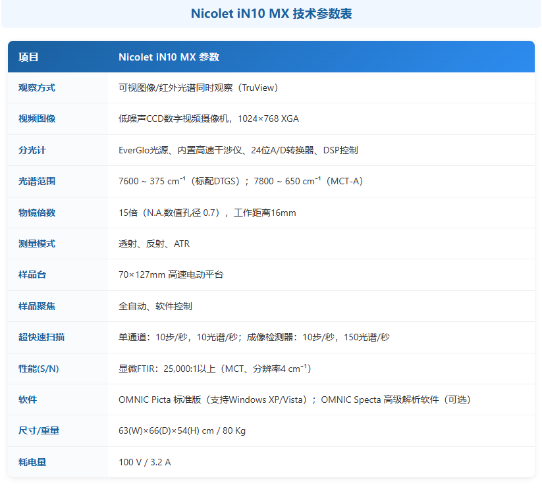Click the page title 'Nicolet iN10 MX 技术参数表'
The height and width of the screenshot is (491, 542).
271,14
